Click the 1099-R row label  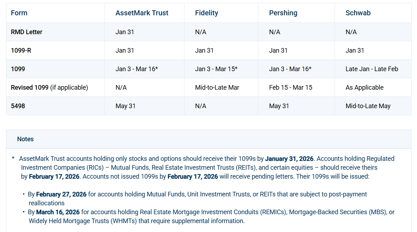21,51
